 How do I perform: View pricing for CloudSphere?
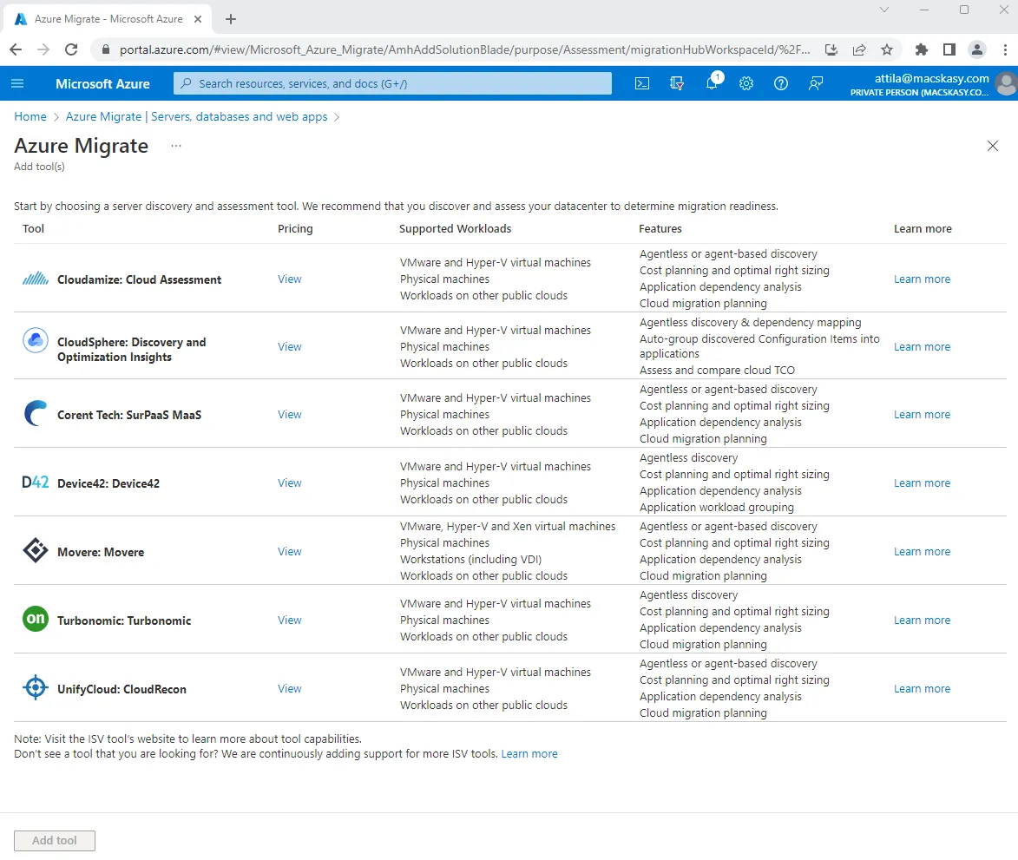(290, 346)
